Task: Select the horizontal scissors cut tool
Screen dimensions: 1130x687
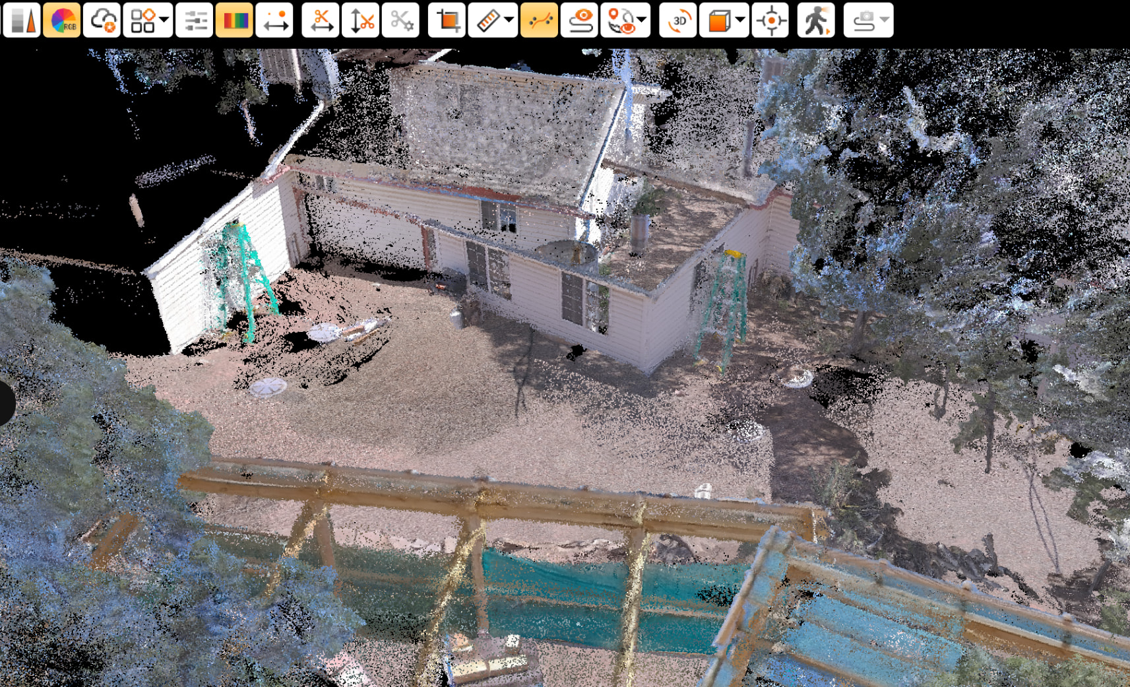Action: [x=321, y=20]
